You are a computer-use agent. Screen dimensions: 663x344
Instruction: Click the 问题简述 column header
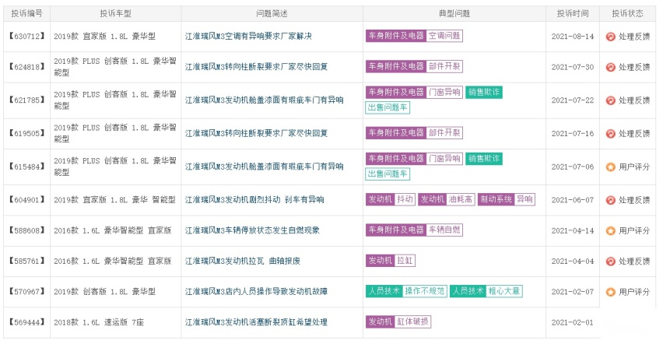coord(272,13)
